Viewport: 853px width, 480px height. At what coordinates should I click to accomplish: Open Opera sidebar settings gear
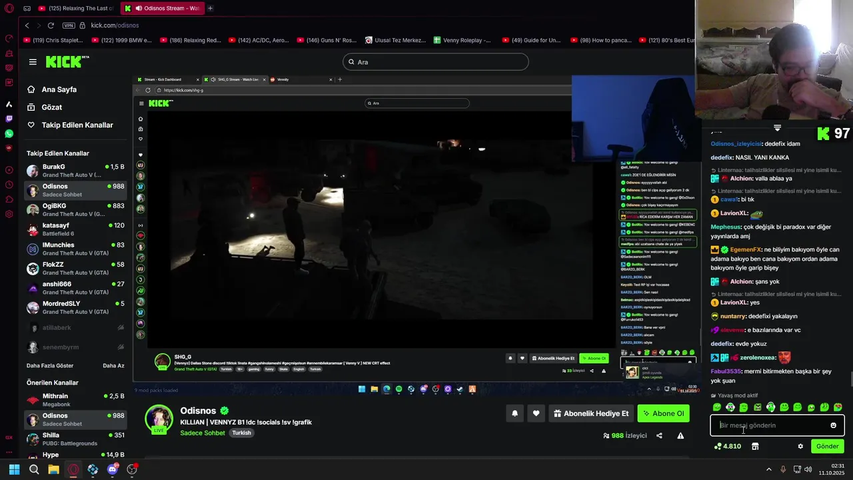9,214
